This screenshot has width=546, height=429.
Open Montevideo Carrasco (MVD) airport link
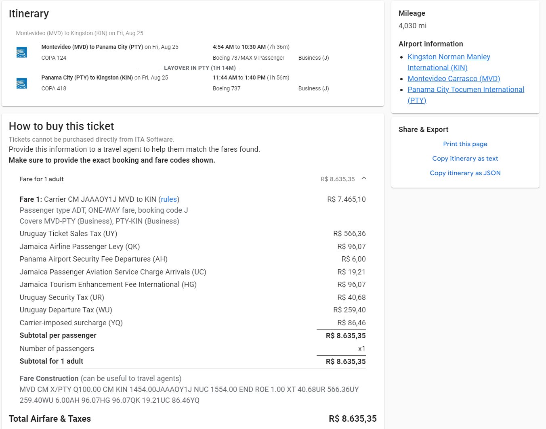coord(454,79)
